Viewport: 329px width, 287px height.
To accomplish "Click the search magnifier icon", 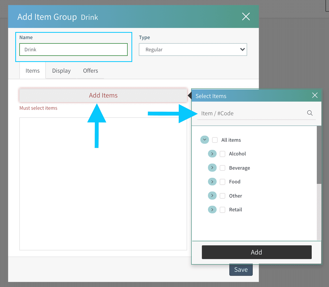I will (310, 113).
